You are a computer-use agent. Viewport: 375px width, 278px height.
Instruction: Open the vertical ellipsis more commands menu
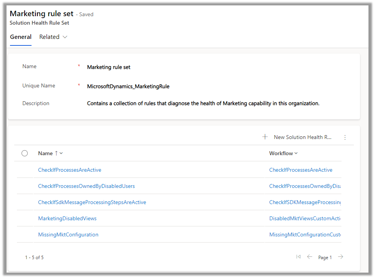(345, 137)
